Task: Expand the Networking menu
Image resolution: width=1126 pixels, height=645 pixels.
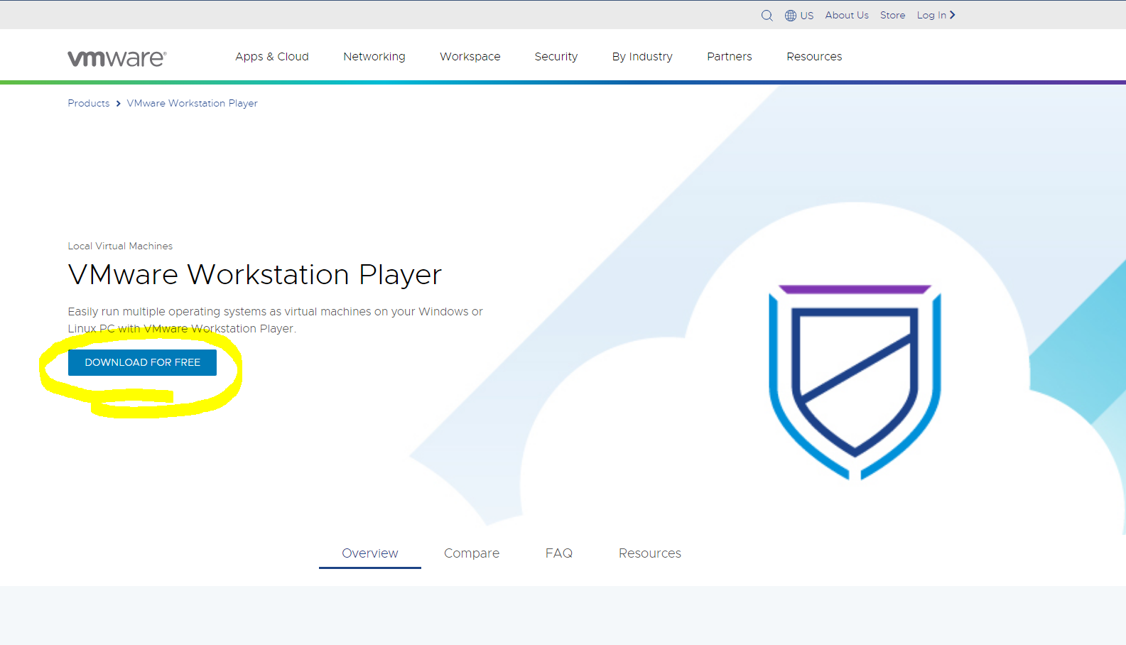Action: [374, 57]
